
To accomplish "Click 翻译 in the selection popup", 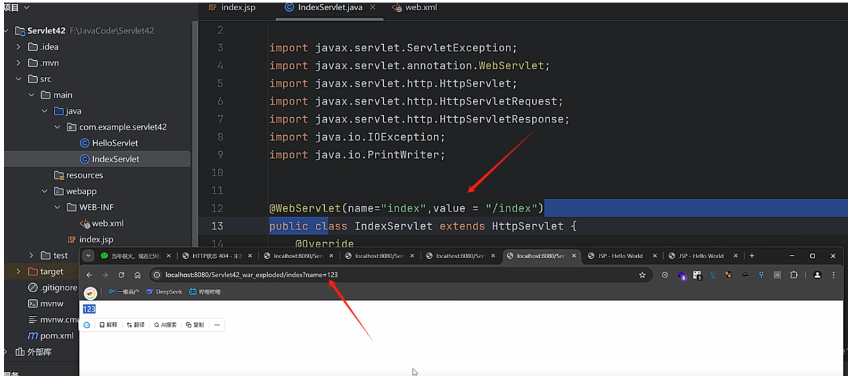I will 135,325.
